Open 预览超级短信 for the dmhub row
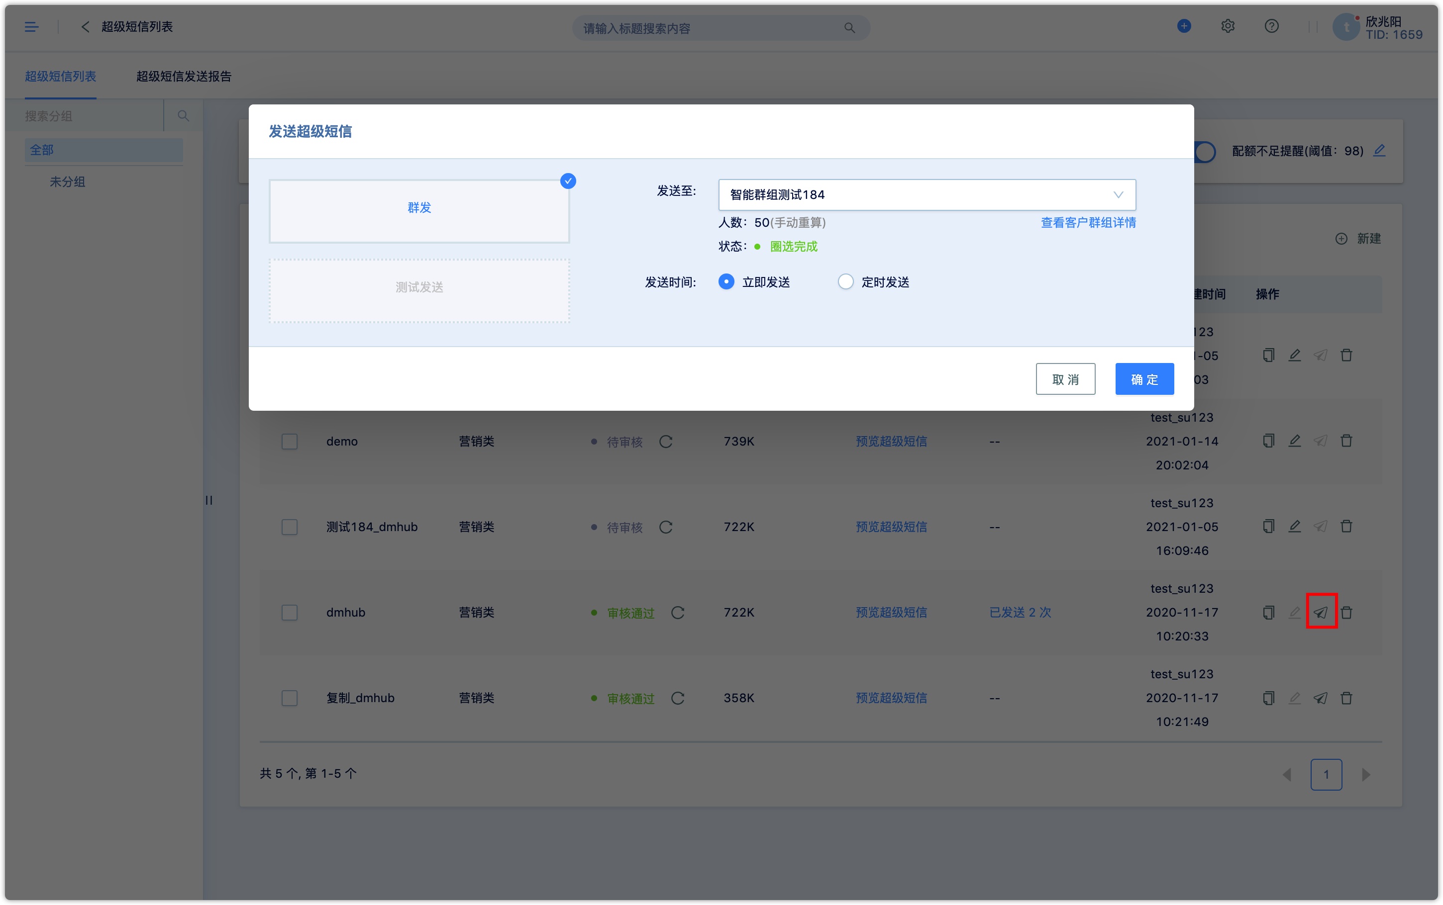1443x905 pixels. tap(891, 613)
